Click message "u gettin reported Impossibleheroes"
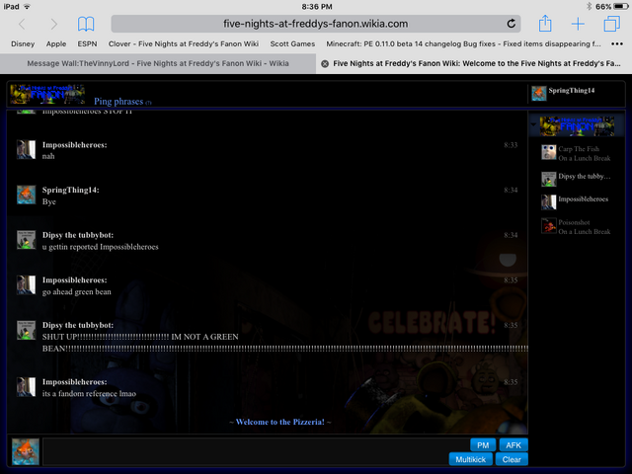Viewport: 632px width, 474px height. [101, 247]
